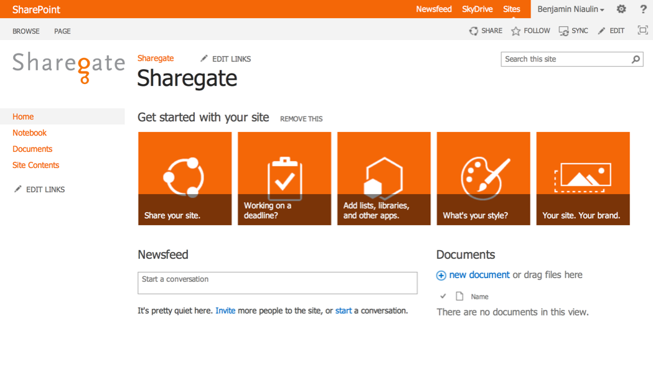Click the Name column header

coord(479,297)
